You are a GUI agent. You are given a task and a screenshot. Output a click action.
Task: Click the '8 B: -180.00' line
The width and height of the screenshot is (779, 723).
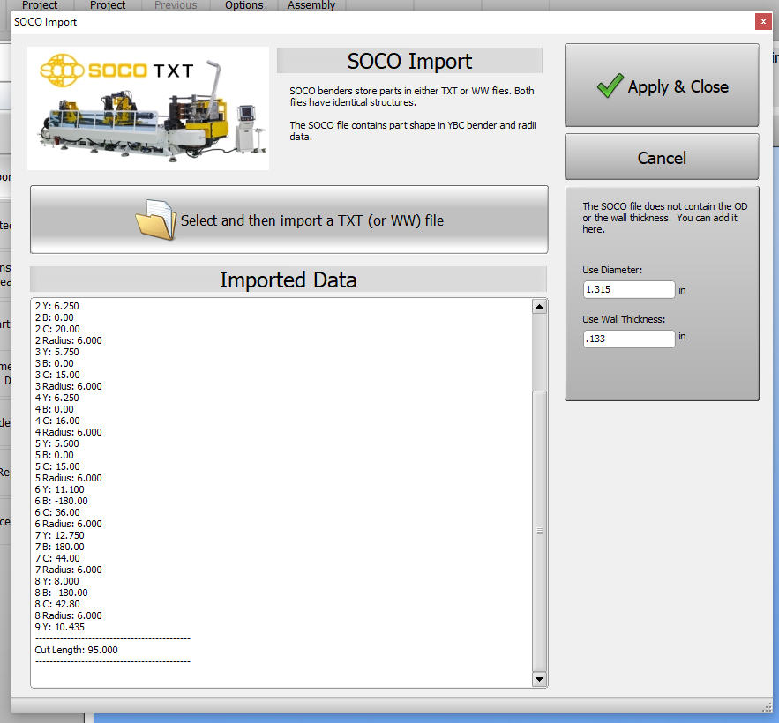[x=61, y=593]
